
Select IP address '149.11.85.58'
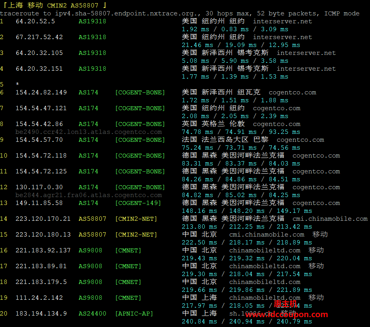[x=39, y=203]
